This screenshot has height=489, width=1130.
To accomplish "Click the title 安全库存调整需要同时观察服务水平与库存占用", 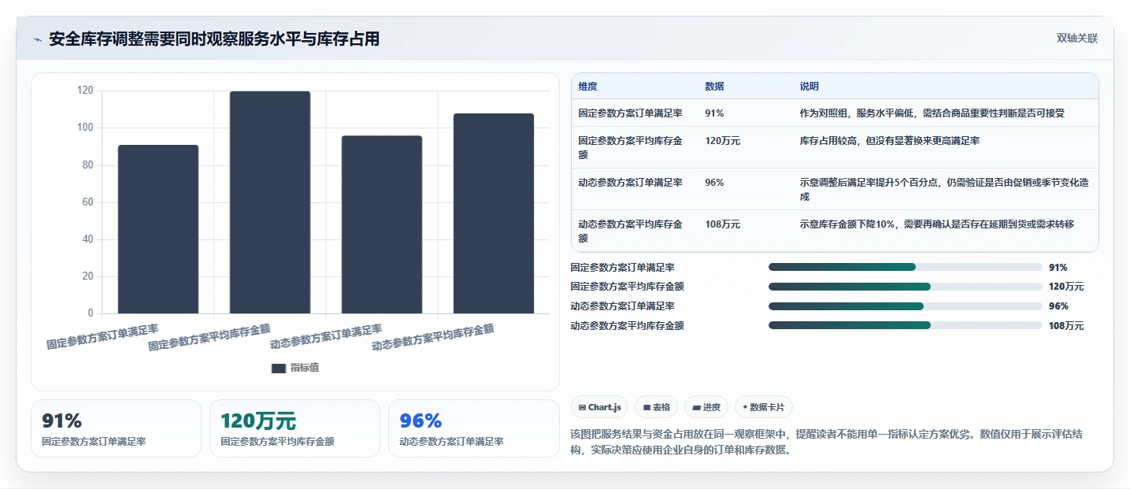I will point(214,39).
